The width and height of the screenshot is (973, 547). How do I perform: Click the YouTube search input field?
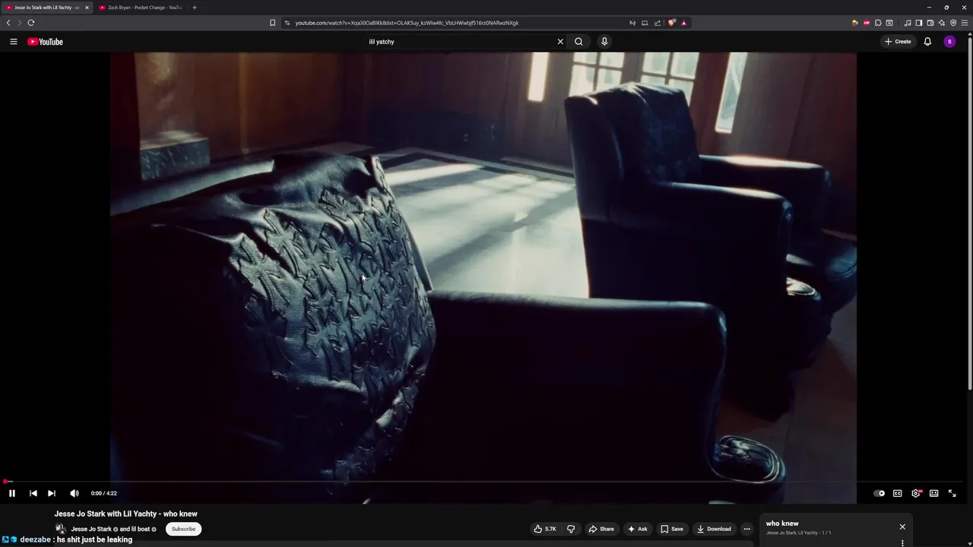[458, 42]
